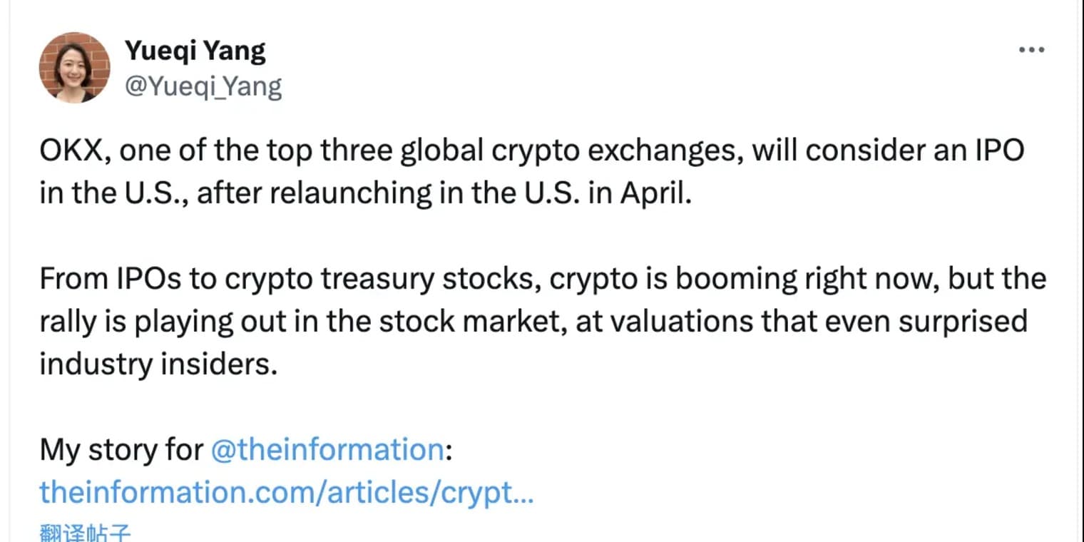Click the line starting 'rally is playing out'
1084x542 pixels.
pyautogui.click(x=533, y=322)
